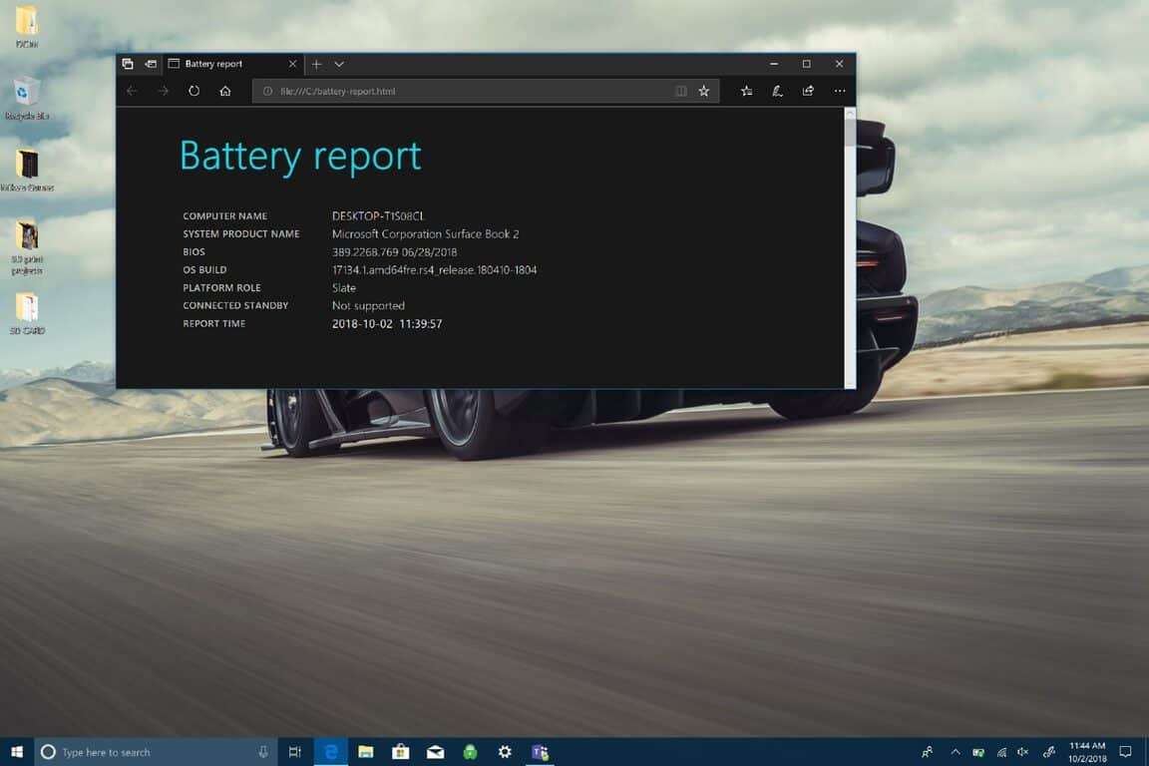Screen dimensions: 1149x766
Task: Enable reading view in the address bar
Action: tap(681, 91)
